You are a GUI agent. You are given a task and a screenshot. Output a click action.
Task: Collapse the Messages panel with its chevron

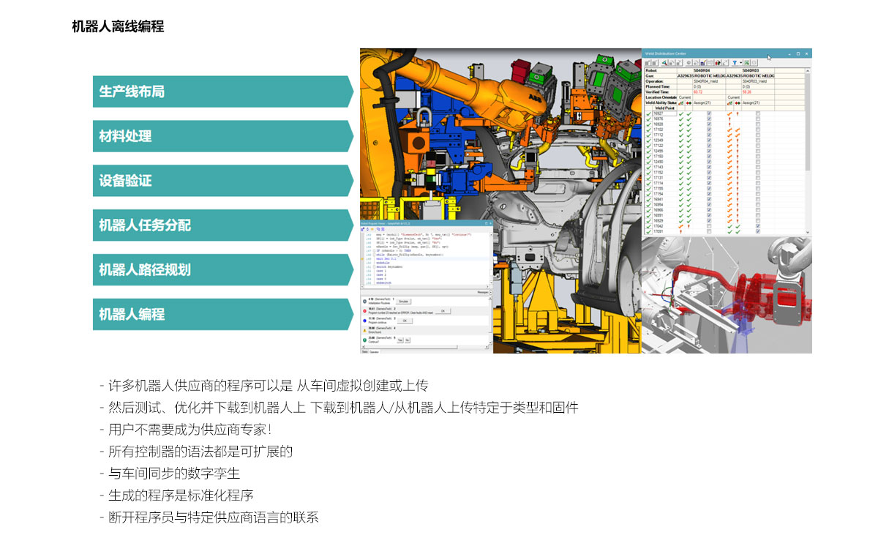[x=489, y=292]
